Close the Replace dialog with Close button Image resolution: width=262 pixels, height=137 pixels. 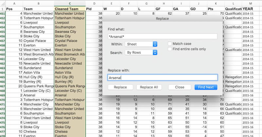[179, 87]
